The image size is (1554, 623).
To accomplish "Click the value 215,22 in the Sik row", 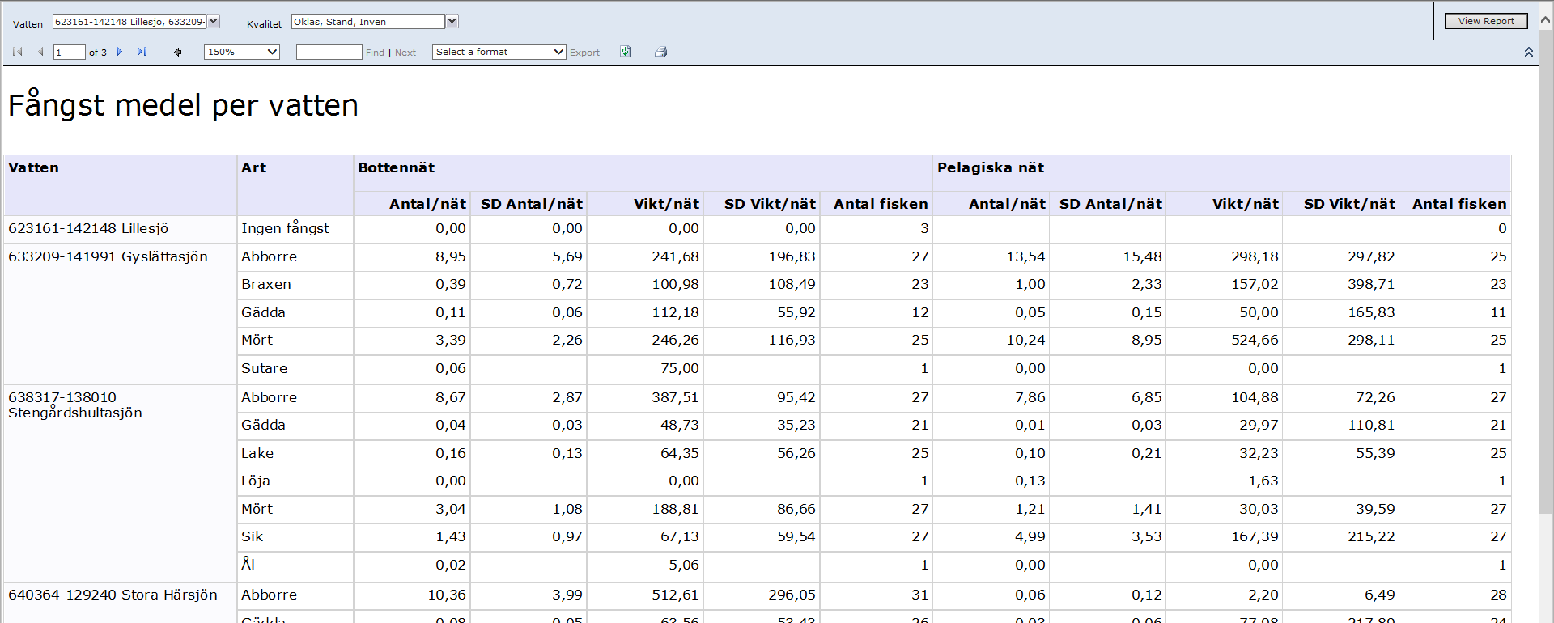I will [1371, 536].
